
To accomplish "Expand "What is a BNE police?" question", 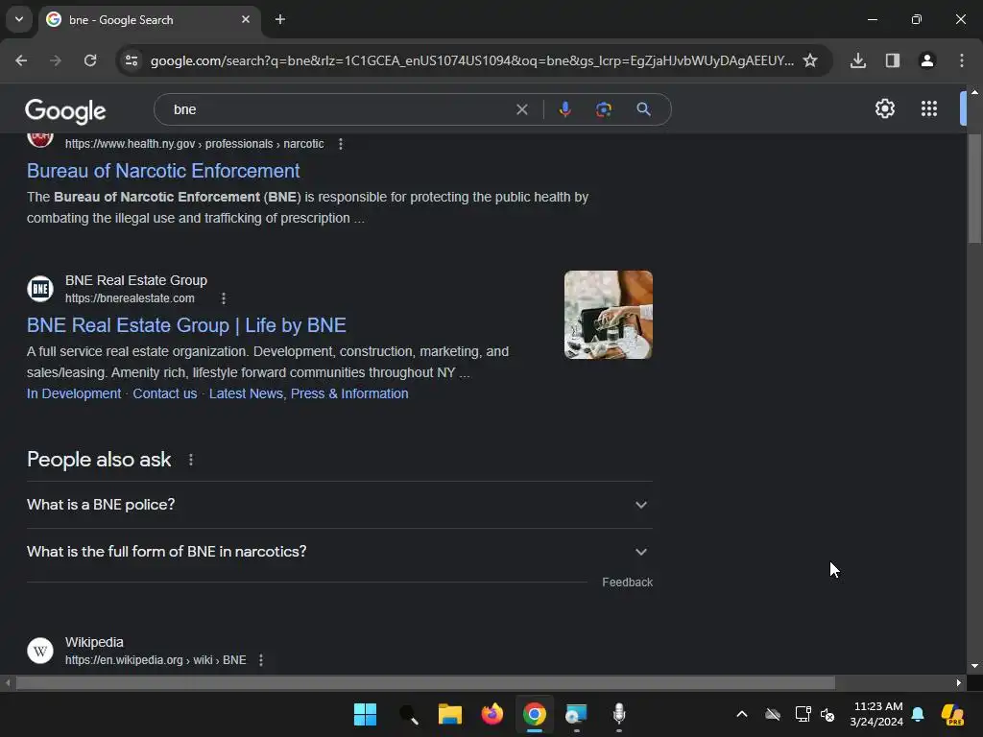I will [339, 505].
